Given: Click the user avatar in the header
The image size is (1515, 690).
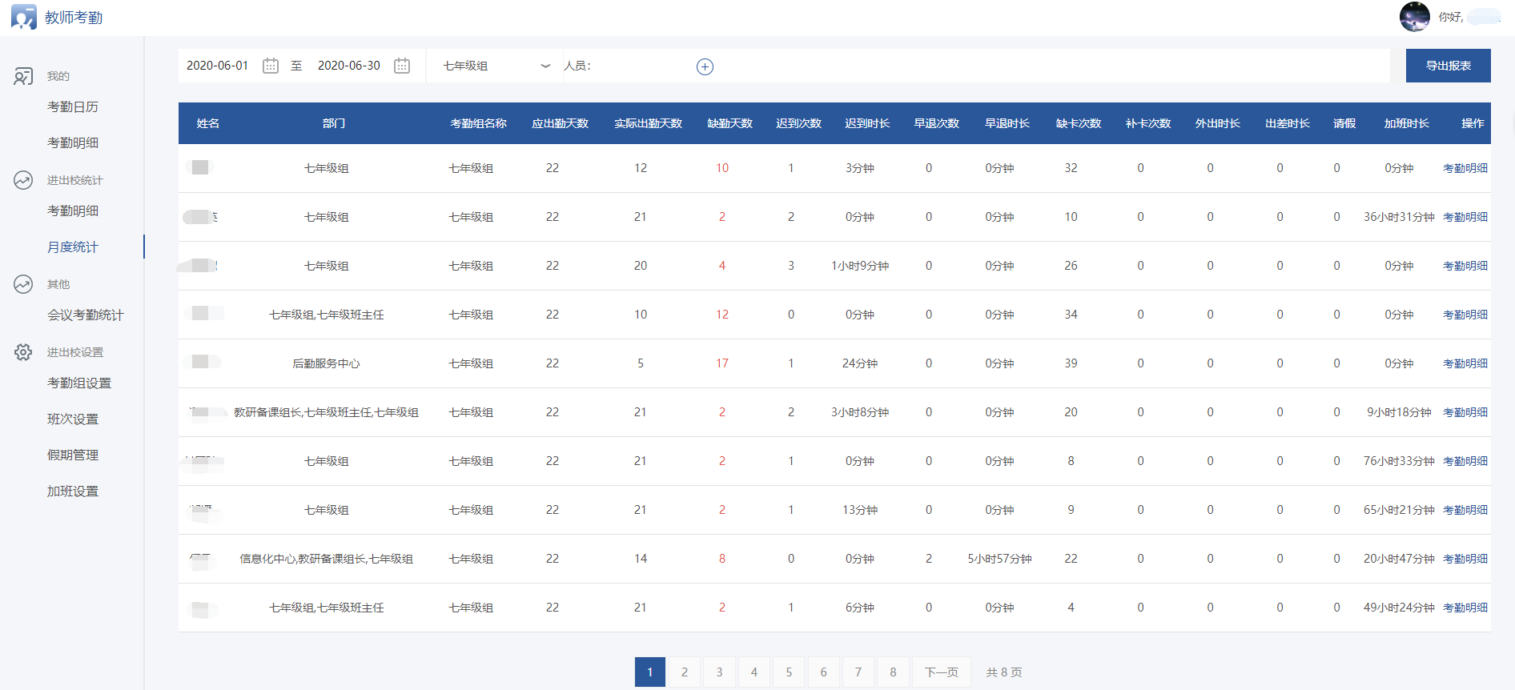Looking at the screenshot, I should tap(1414, 17).
